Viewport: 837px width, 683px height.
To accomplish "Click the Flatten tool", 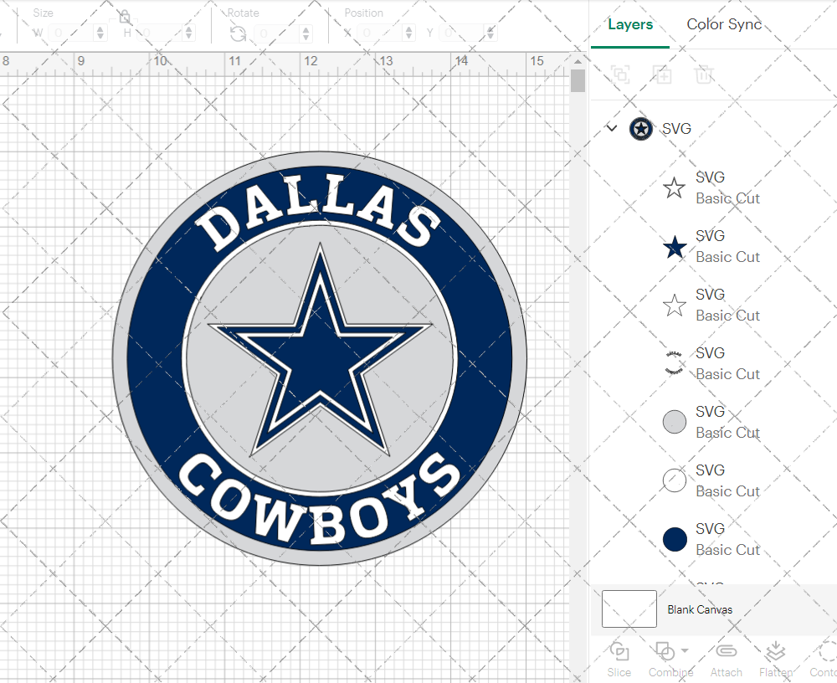I will (776, 660).
